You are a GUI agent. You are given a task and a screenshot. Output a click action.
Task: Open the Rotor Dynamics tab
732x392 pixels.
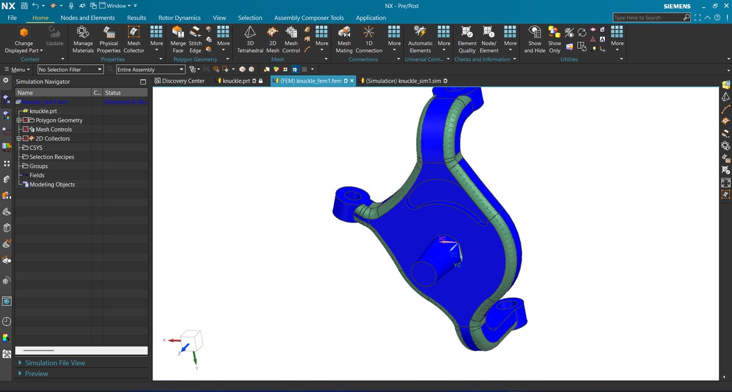pyautogui.click(x=179, y=18)
